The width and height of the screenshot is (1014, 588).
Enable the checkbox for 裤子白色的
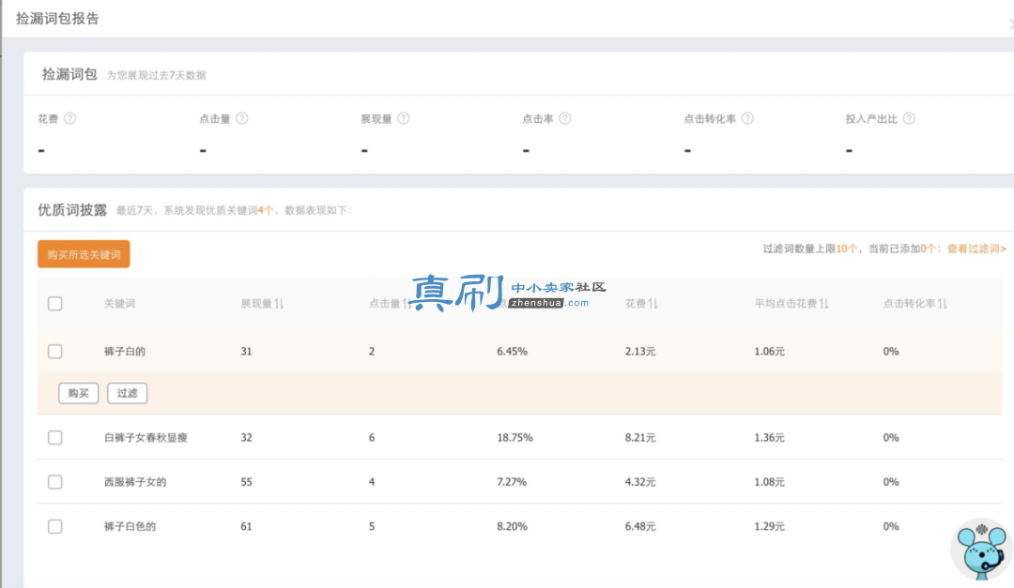[55, 527]
